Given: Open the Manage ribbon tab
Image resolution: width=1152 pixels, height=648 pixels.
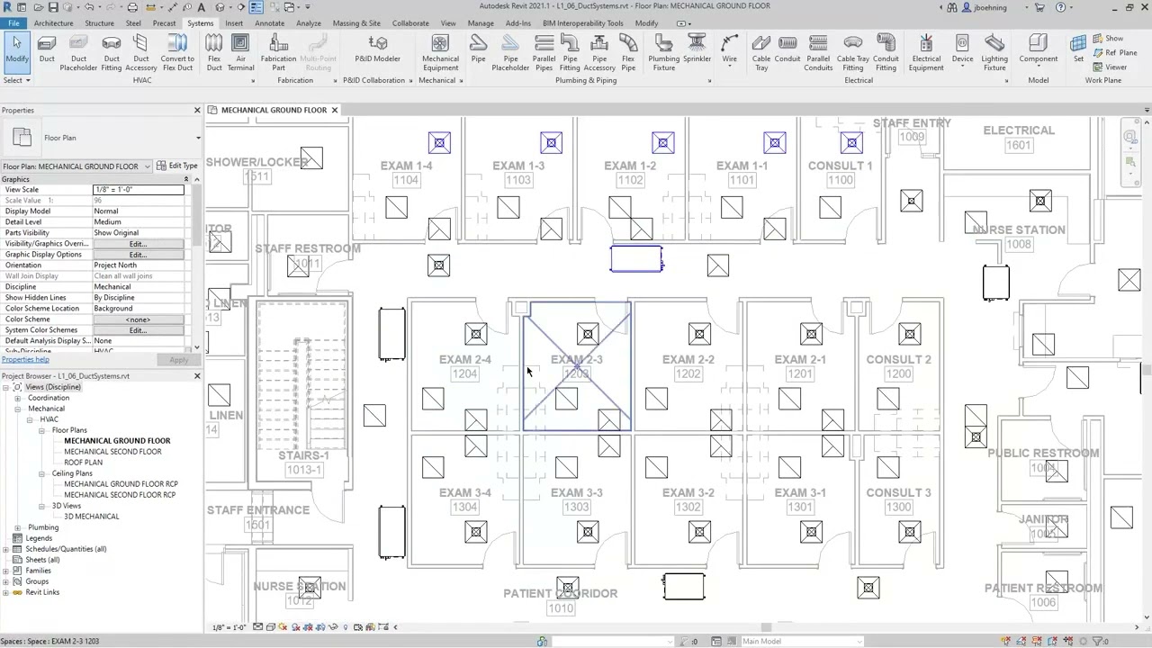Looking at the screenshot, I should (x=481, y=23).
